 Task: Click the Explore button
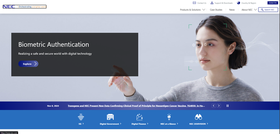[28, 64]
